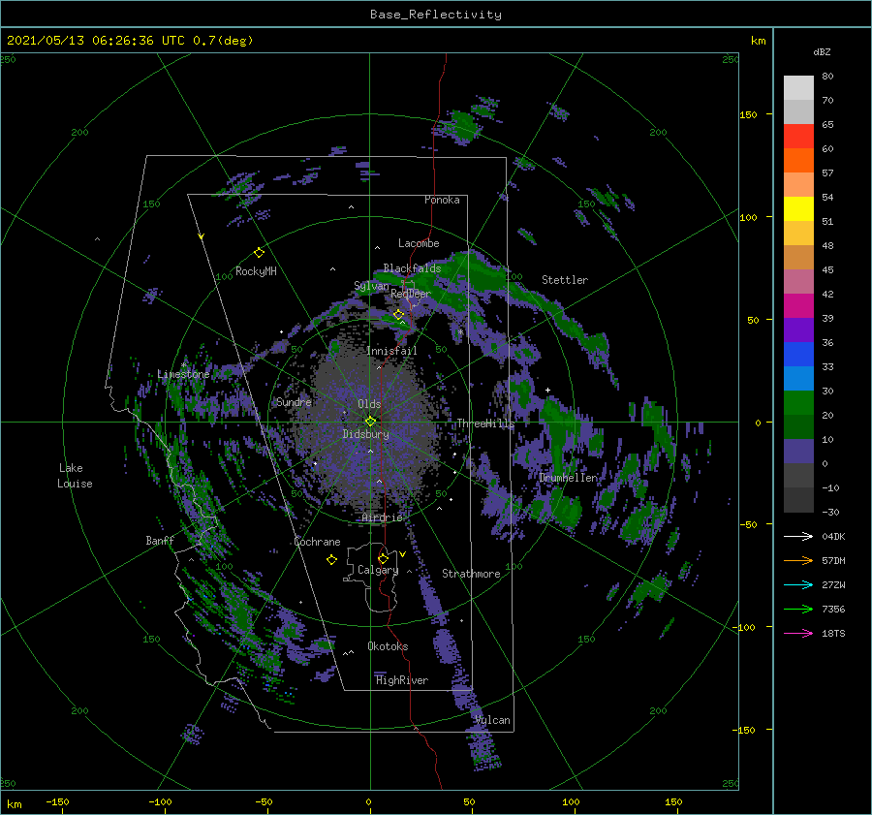The image size is (872, 815).
Task: Click the Strathmore town label
Action: click(471, 574)
